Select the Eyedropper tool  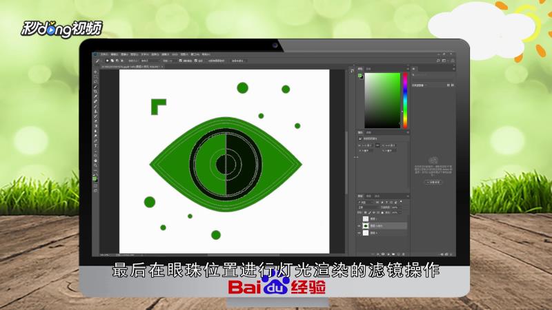tap(95, 96)
